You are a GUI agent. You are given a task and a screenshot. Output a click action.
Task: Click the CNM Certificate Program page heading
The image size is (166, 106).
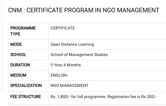(x=84, y=10)
